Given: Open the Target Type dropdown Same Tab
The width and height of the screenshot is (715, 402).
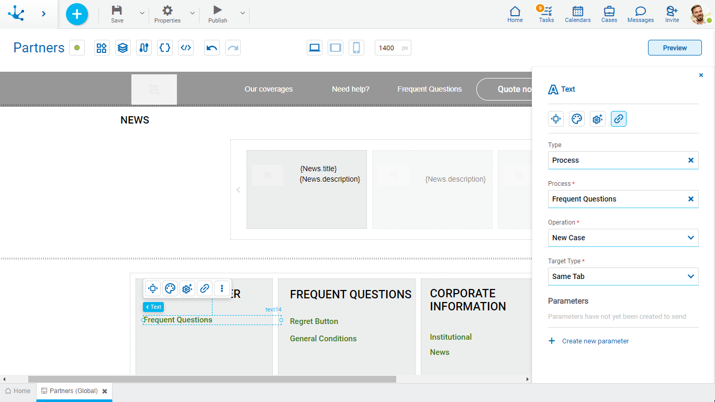Looking at the screenshot, I should [x=623, y=276].
